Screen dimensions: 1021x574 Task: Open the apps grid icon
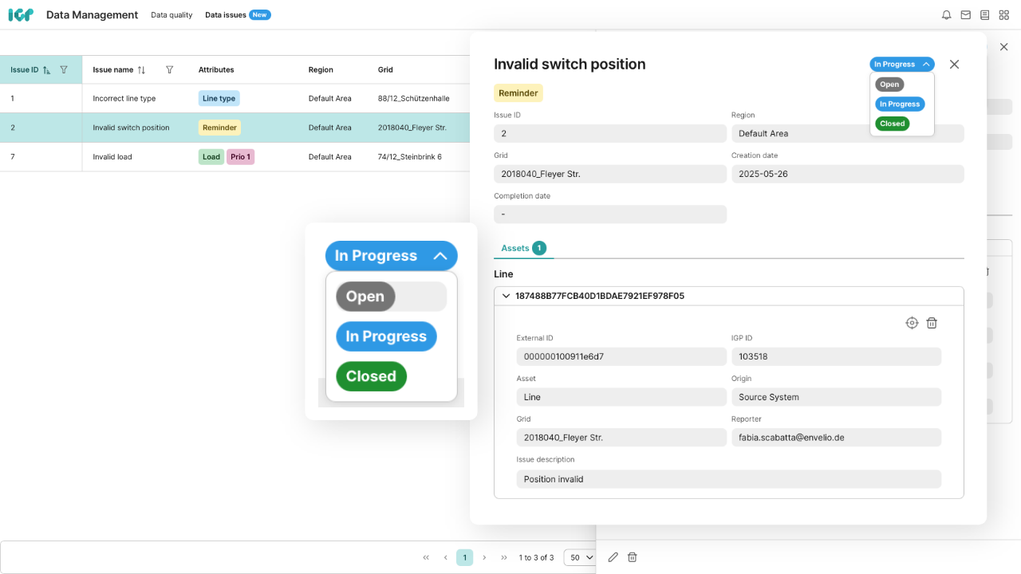pyautogui.click(x=1004, y=15)
